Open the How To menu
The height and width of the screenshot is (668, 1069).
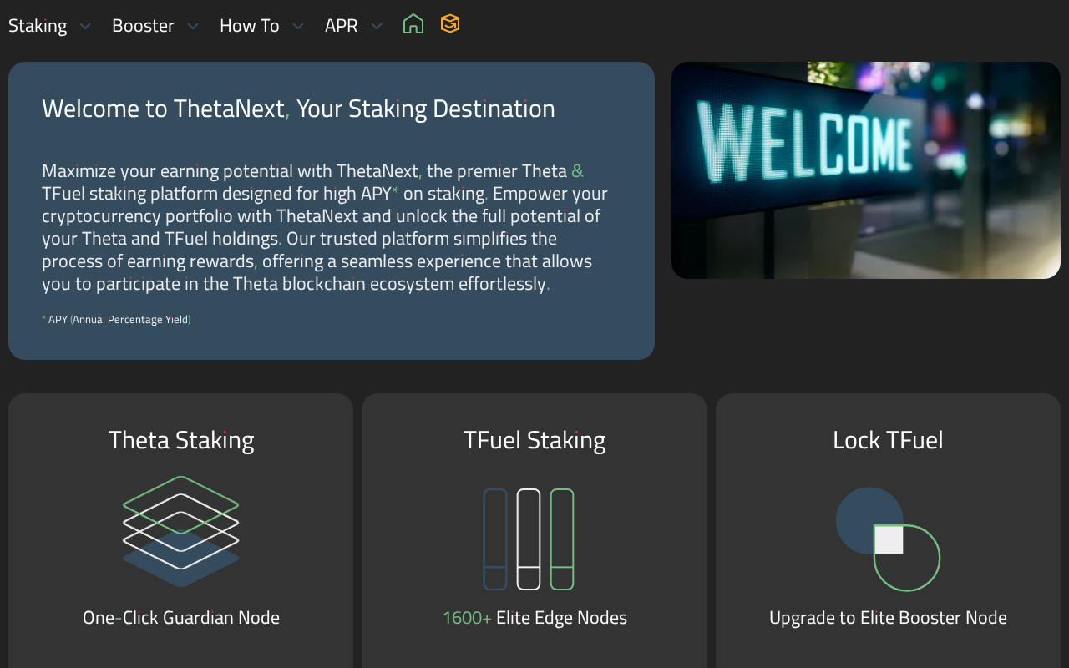(249, 26)
